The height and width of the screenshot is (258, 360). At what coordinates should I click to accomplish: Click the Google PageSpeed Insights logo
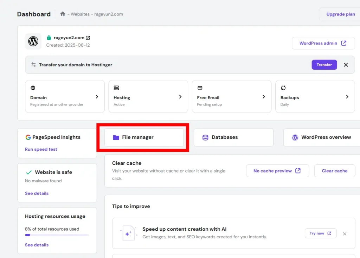[28, 137]
